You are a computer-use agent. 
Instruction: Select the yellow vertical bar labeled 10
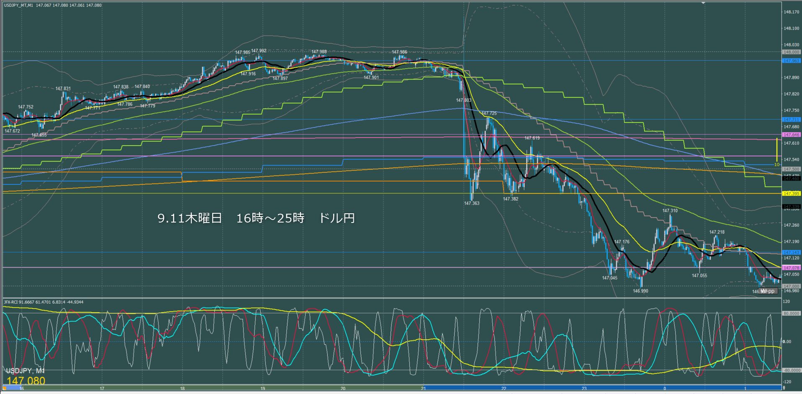(776, 150)
